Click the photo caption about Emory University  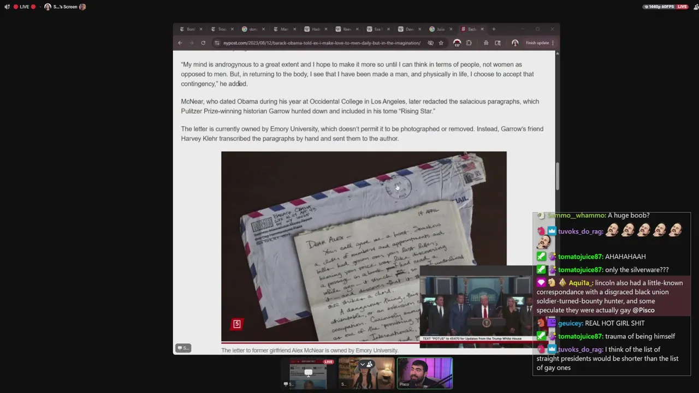310,350
